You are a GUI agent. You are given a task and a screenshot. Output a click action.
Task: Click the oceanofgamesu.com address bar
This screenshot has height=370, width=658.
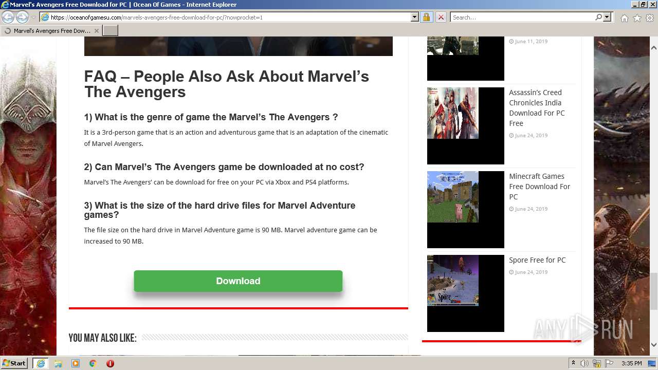[230, 17]
